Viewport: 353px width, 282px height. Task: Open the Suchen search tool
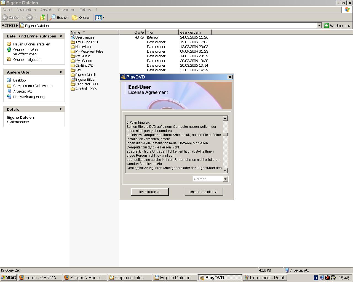click(59, 17)
